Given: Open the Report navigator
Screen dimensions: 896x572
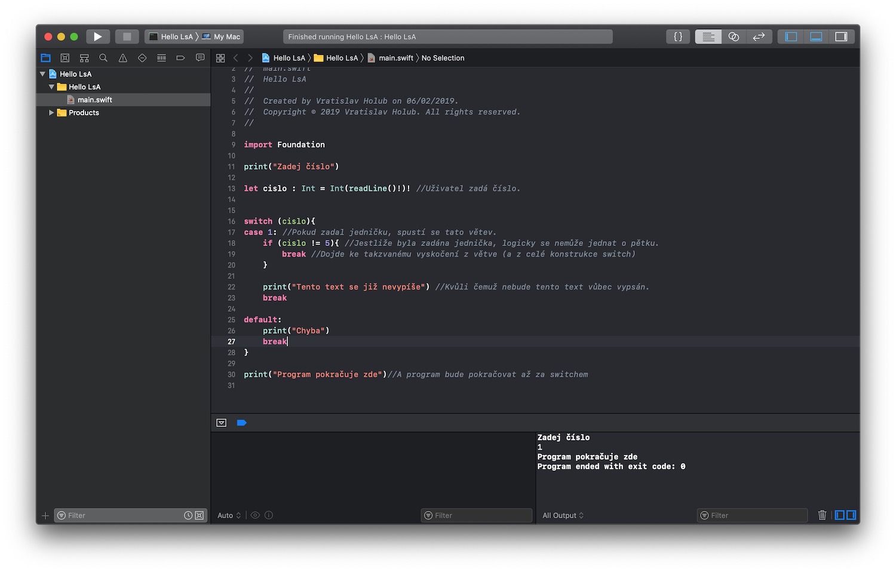Looking at the screenshot, I should 200,58.
